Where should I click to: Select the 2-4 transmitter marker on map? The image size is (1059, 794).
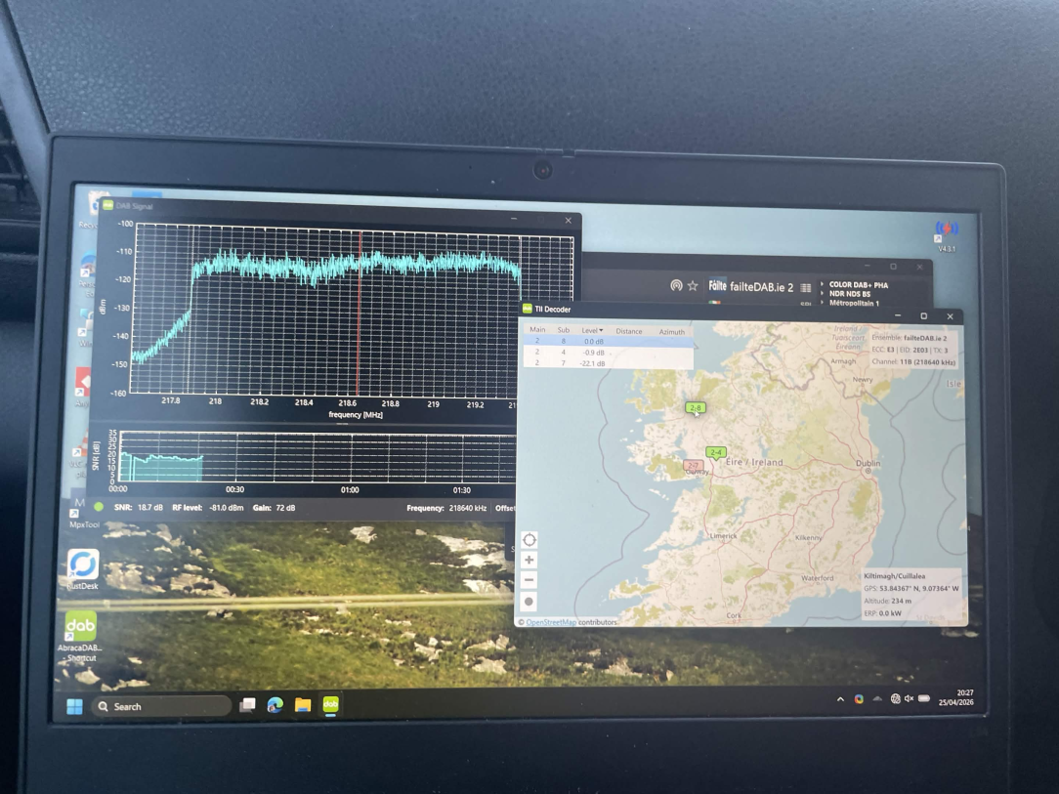tap(716, 452)
